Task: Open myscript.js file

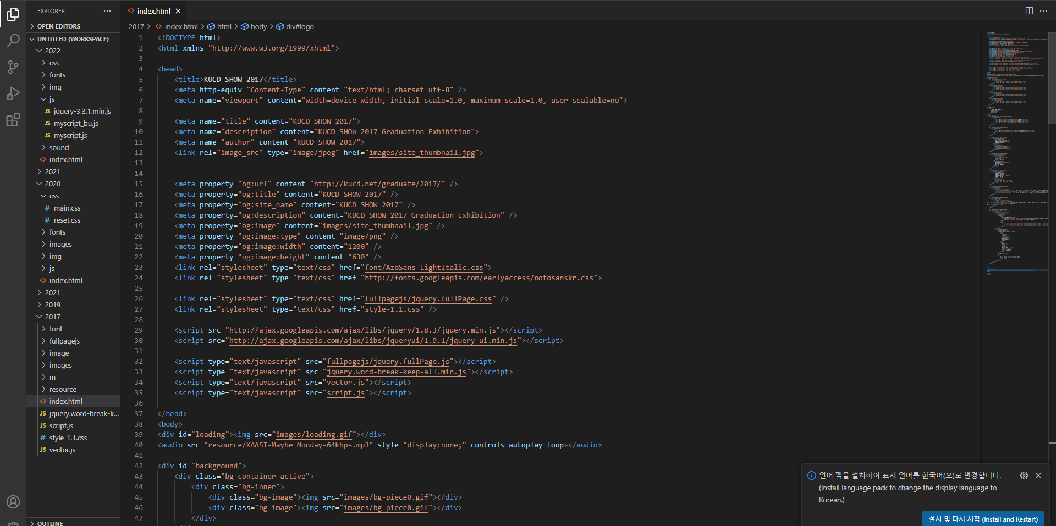Action: click(x=73, y=135)
